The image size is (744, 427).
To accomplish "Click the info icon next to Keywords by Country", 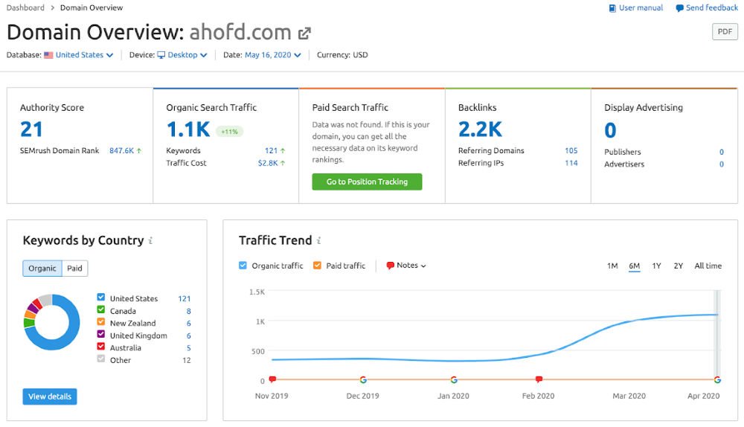I will pyautogui.click(x=150, y=240).
